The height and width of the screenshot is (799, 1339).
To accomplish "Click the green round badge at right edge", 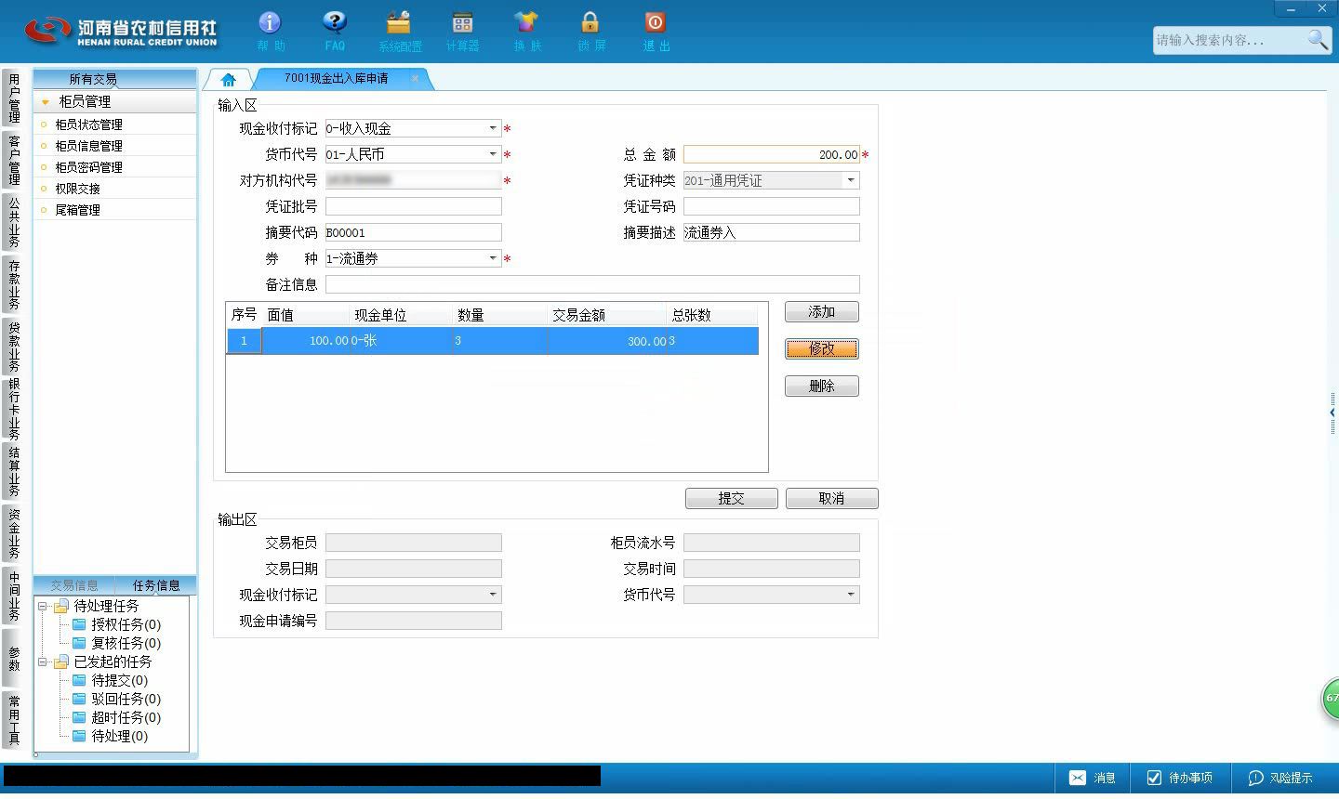I will point(1331,699).
